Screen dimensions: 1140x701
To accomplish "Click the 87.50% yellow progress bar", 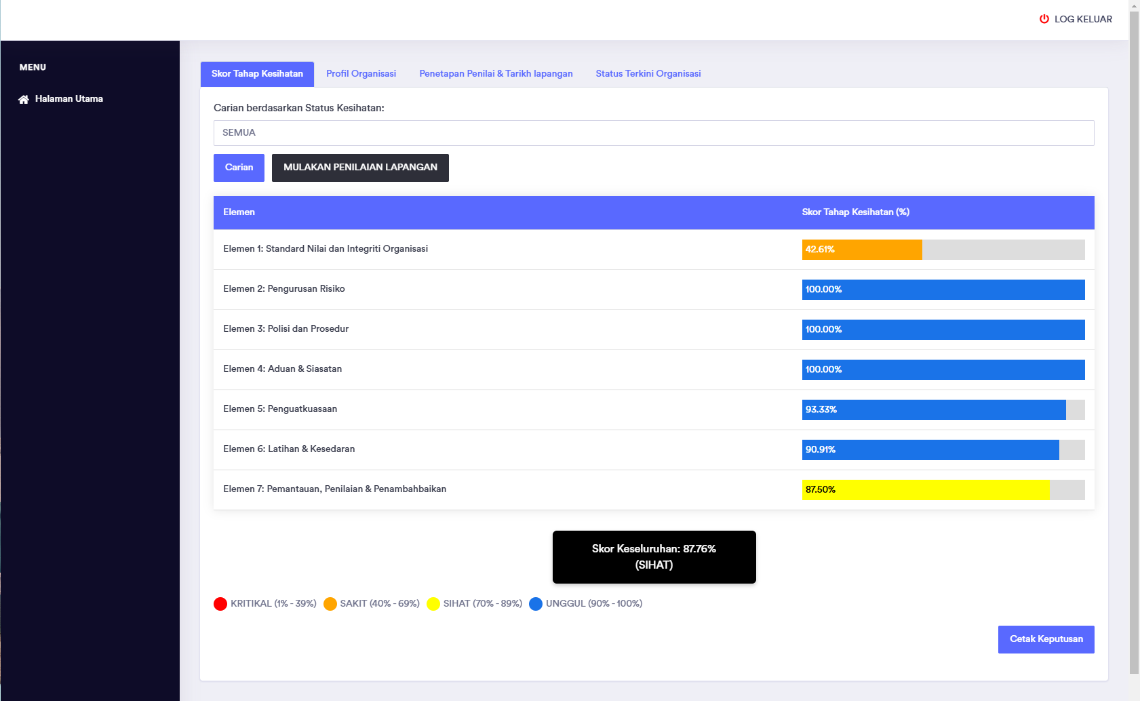I will coord(925,490).
